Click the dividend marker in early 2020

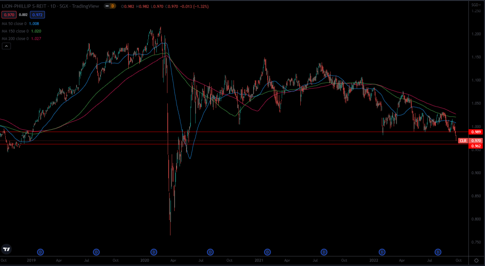[153, 252]
